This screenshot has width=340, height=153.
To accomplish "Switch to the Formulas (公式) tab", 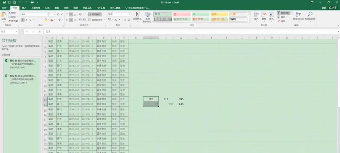I will (x=47, y=8).
